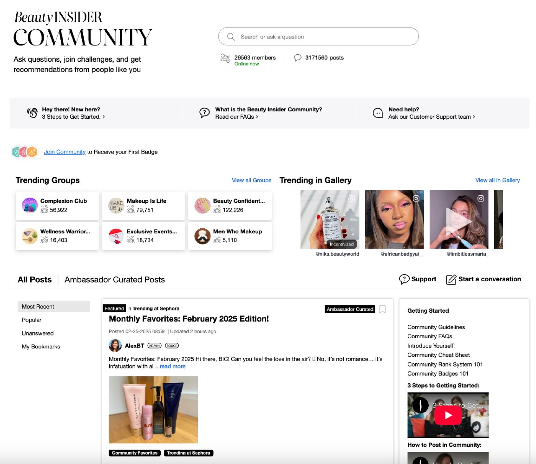
Task: Click the hexagon badges icon
Action: [24, 152]
